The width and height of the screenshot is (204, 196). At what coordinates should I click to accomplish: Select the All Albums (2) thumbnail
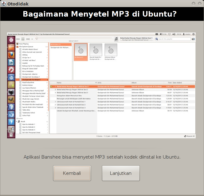click(x=81, y=52)
